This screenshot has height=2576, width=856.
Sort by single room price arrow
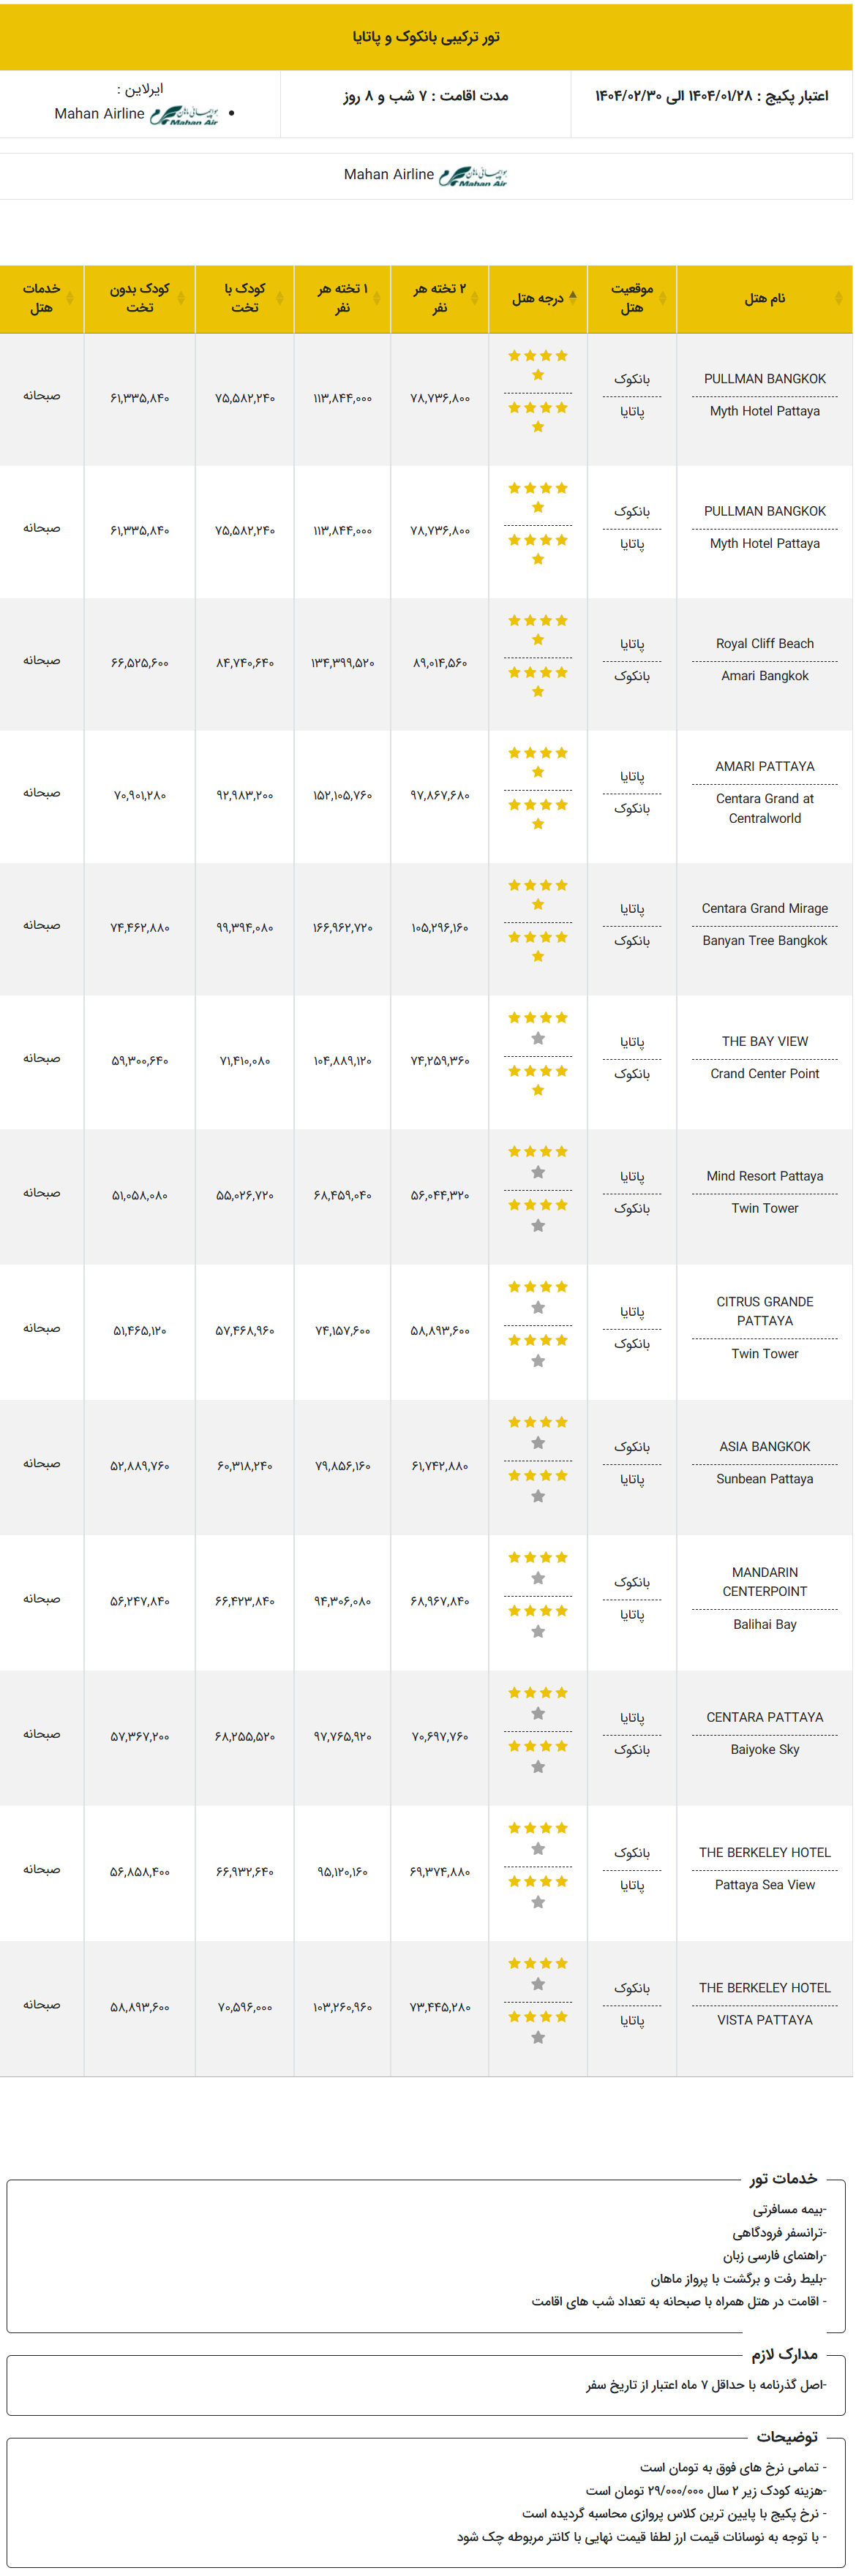[377, 298]
